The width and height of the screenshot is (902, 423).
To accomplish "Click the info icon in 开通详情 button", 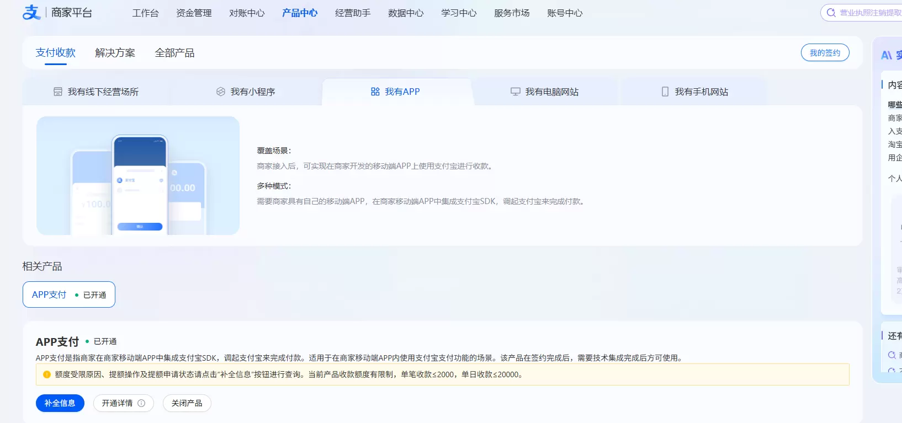I will coord(141,403).
